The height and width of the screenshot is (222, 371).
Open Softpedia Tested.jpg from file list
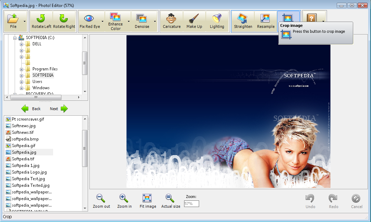click(x=31, y=185)
